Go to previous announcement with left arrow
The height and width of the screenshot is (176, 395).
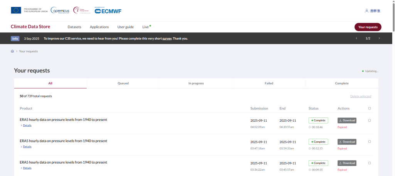(356, 39)
